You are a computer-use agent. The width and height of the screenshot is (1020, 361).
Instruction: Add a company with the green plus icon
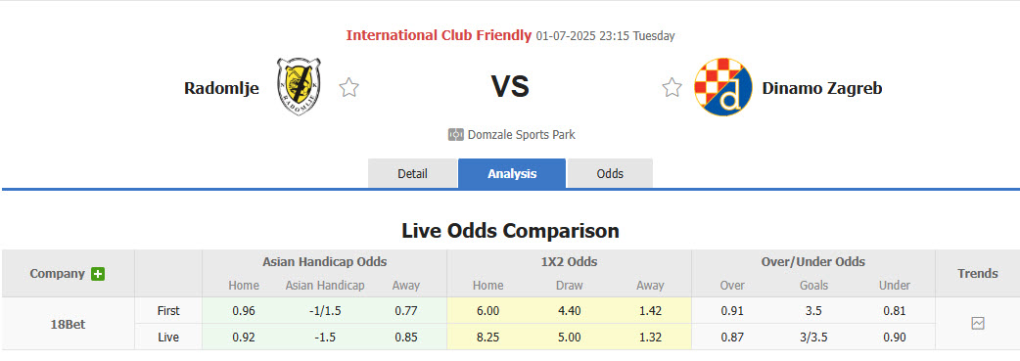pos(98,274)
